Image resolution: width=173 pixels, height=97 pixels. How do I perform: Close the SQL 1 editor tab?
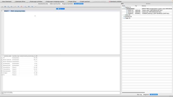tap(57, 9)
